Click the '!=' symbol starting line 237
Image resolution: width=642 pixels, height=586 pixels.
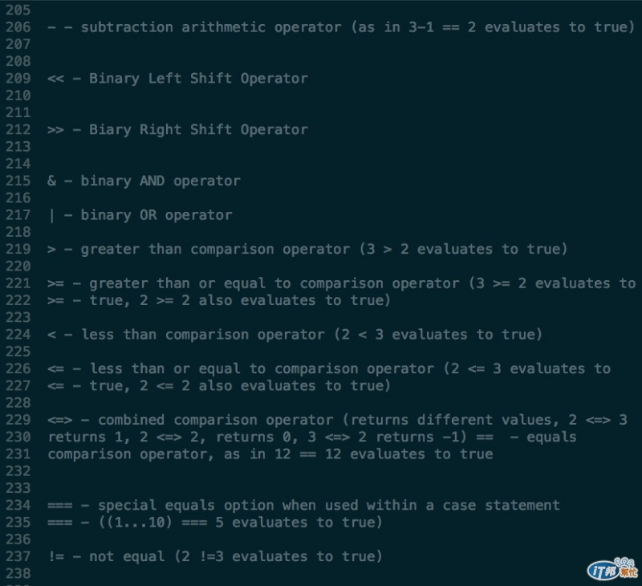click(55, 556)
